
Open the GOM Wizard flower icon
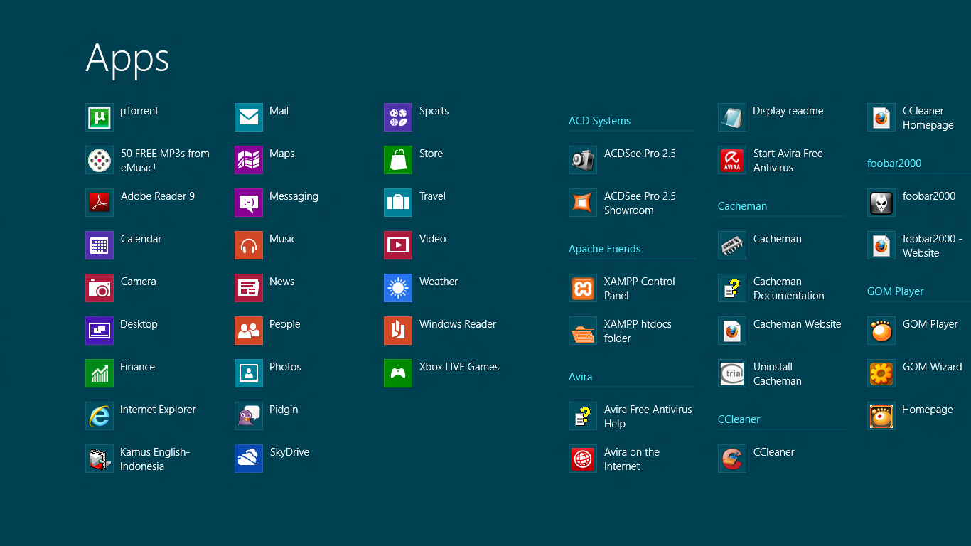tap(881, 373)
